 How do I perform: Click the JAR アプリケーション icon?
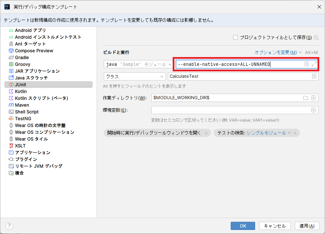11,71
